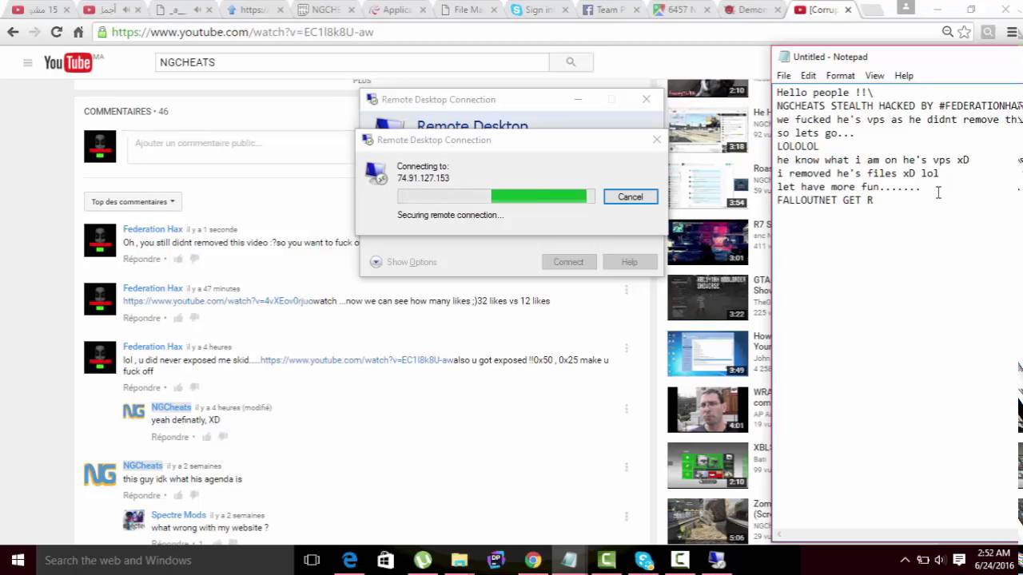Open Task View on the taskbar
Image resolution: width=1023 pixels, height=575 pixels.
[312, 560]
